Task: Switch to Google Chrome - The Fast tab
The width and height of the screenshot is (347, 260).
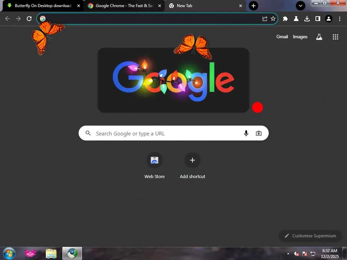Action: point(124,6)
